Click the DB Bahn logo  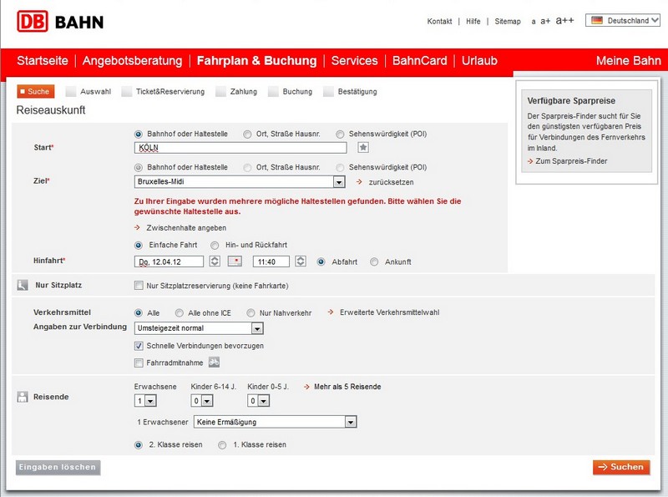pyautogui.click(x=60, y=22)
